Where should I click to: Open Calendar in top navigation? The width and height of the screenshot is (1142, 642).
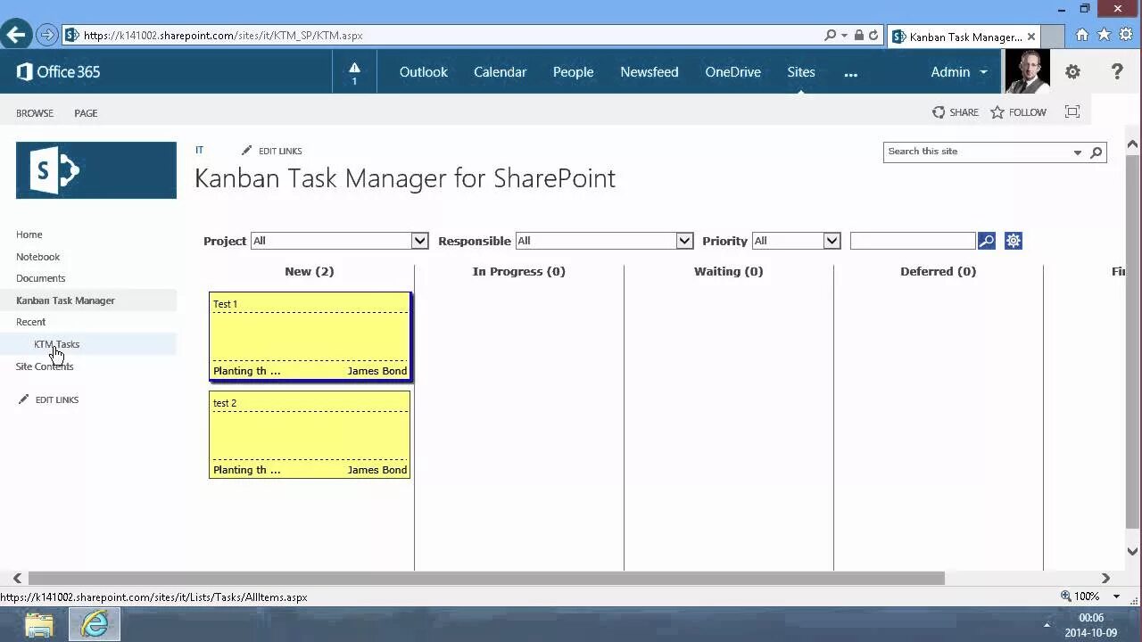pos(500,72)
